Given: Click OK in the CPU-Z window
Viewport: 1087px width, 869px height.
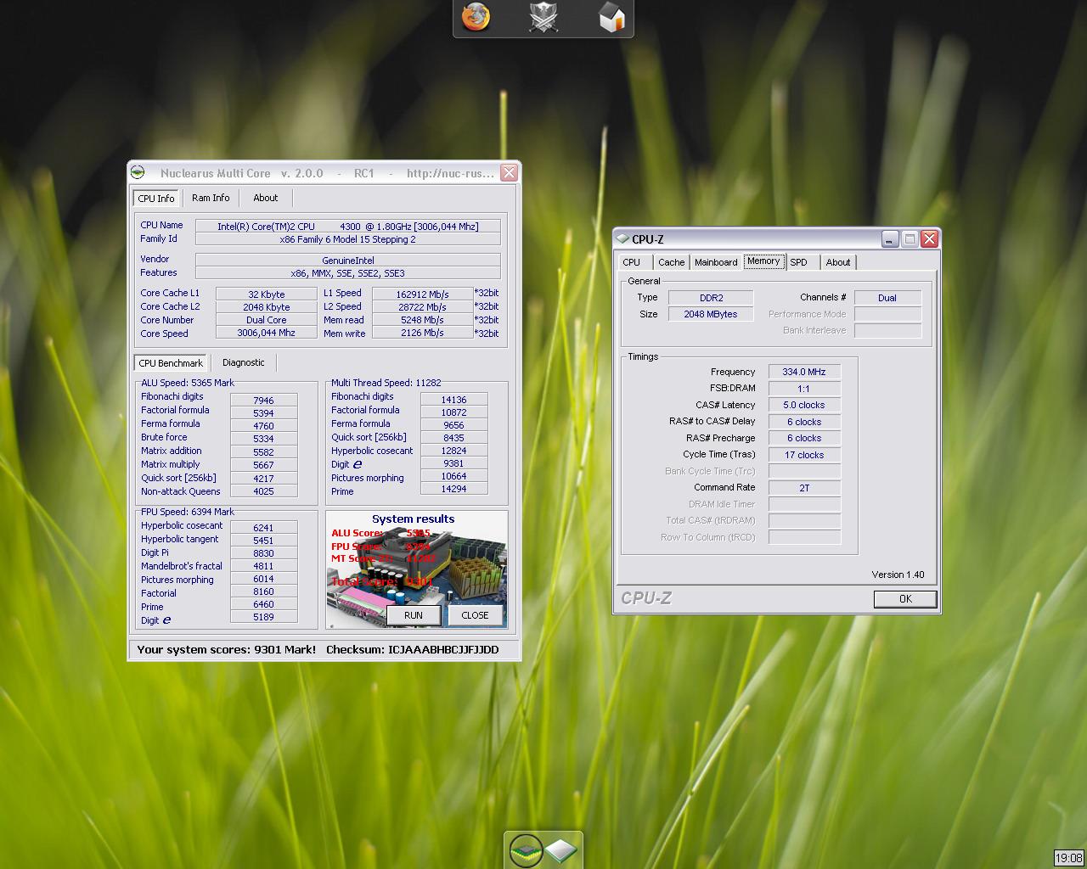Looking at the screenshot, I should [x=905, y=599].
